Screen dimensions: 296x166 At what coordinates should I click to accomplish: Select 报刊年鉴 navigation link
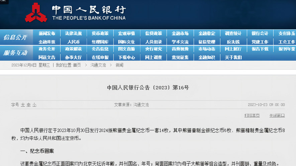pyautogui.click(x=287, y=49)
